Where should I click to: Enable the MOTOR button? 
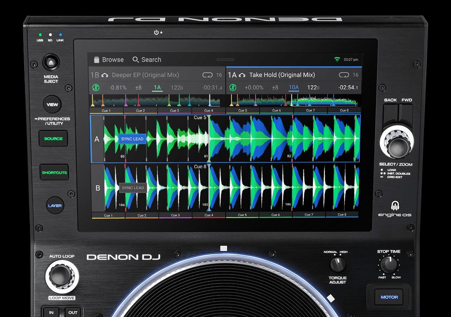(x=389, y=297)
